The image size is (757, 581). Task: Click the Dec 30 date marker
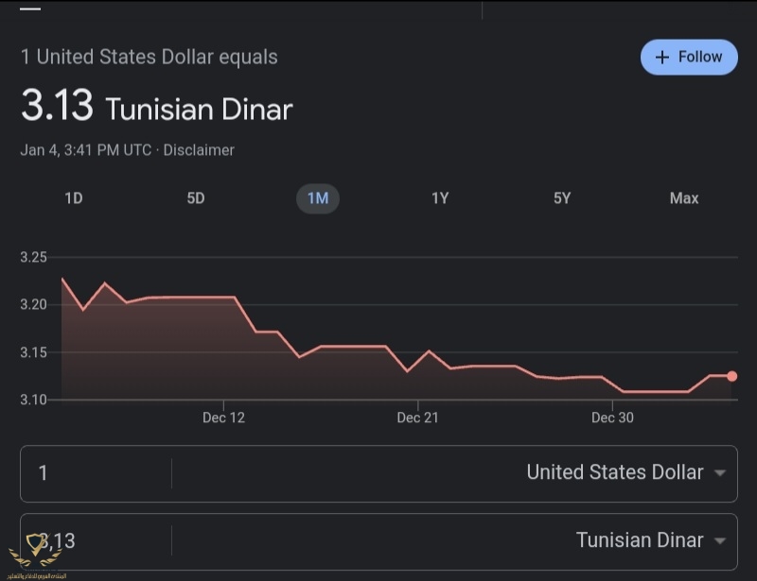pos(612,418)
